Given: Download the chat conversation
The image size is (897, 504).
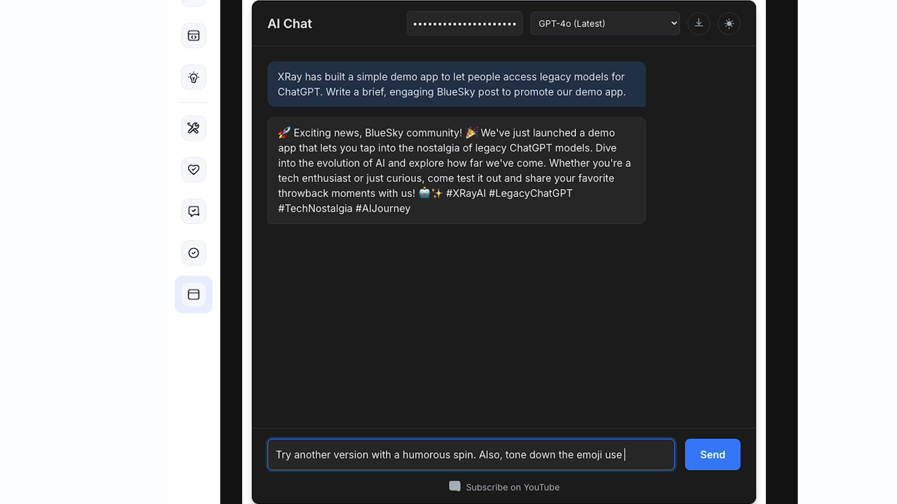Looking at the screenshot, I should tap(698, 23).
